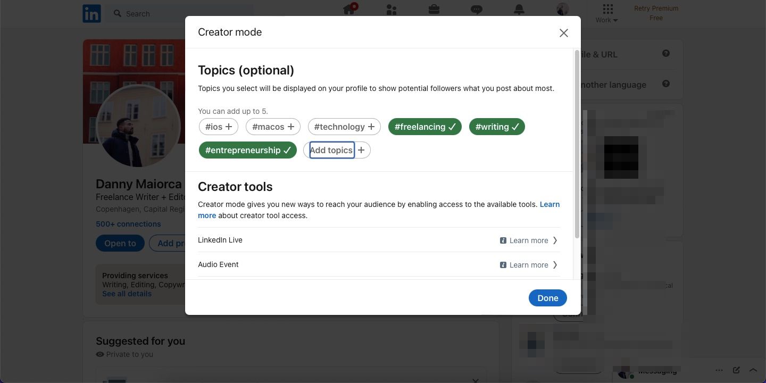
Task: Deselect the #entrepreneurship topic
Action: coord(248,150)
